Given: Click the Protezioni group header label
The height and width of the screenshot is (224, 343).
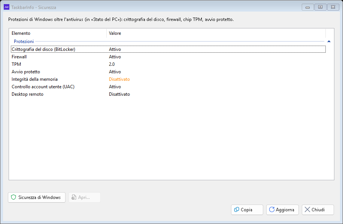Looking at the screenshot, I should pos(24,41).
